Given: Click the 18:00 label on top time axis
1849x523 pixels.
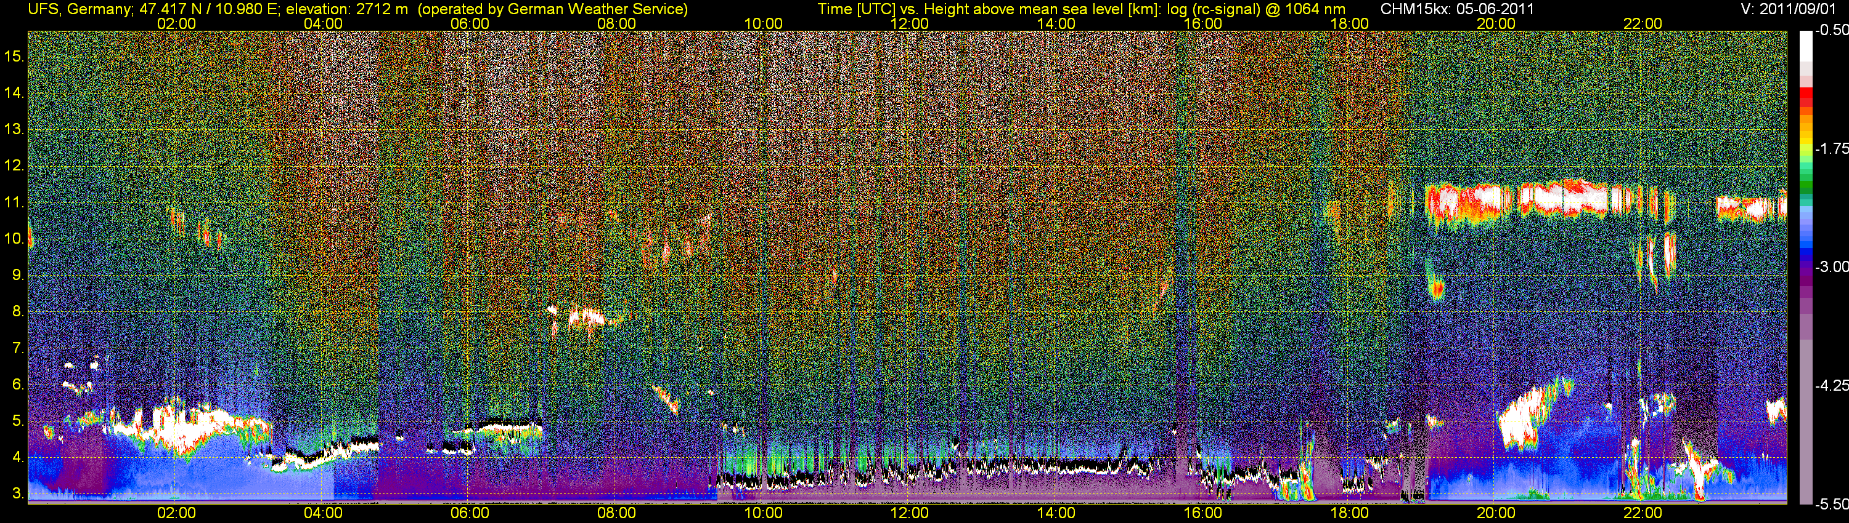Looking at the screenshot, I should [x=1349, y=23].
